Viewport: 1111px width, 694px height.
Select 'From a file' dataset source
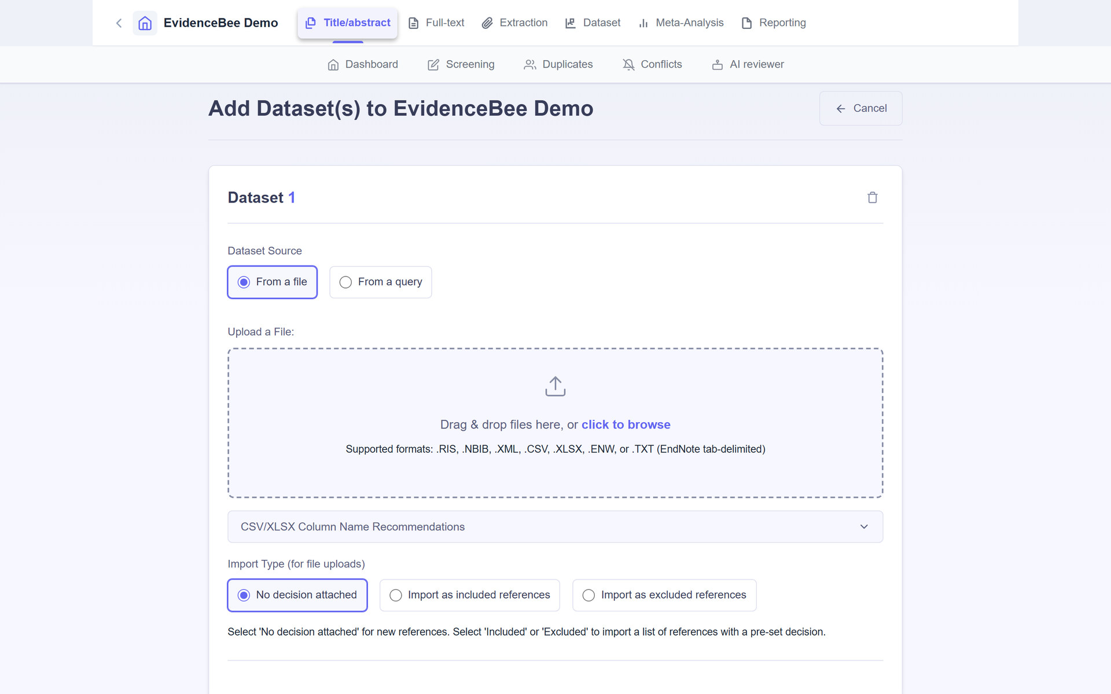pos(273,282)
